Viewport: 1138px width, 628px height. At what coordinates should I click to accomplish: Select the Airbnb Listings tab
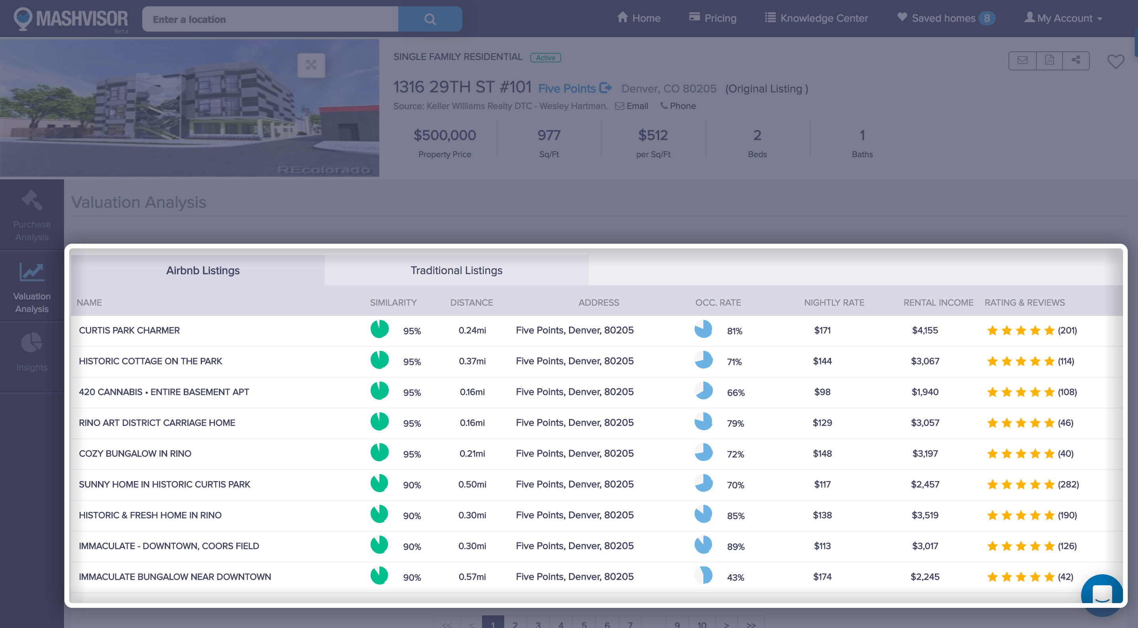click(x=203, y=270)
